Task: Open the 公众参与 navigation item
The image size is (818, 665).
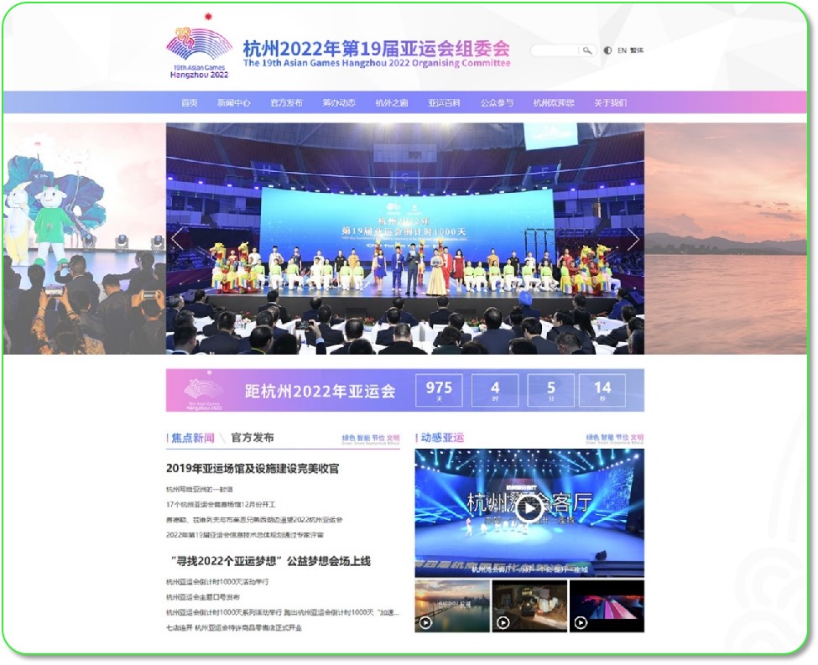Action: click(498, 103)
